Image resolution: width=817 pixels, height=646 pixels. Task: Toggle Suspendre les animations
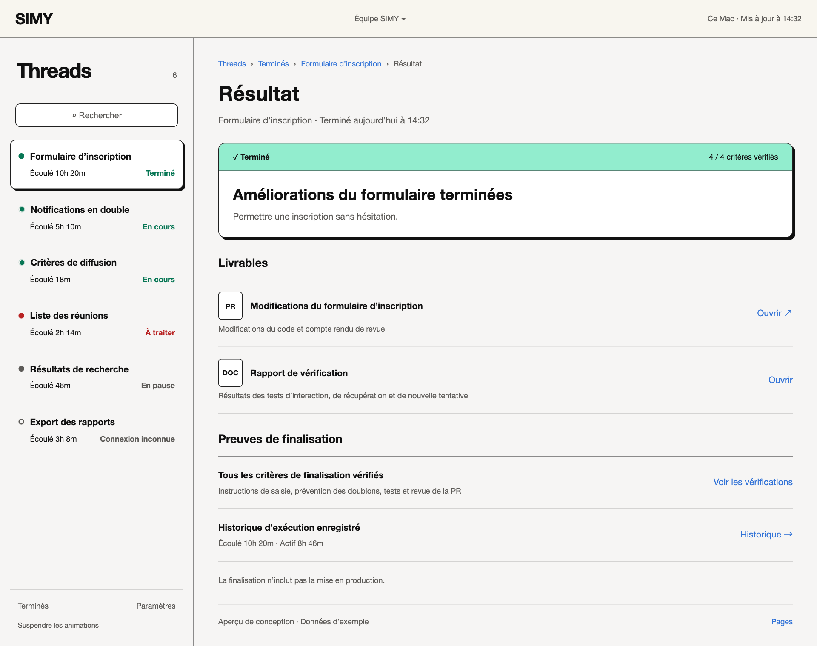point(58,625)
